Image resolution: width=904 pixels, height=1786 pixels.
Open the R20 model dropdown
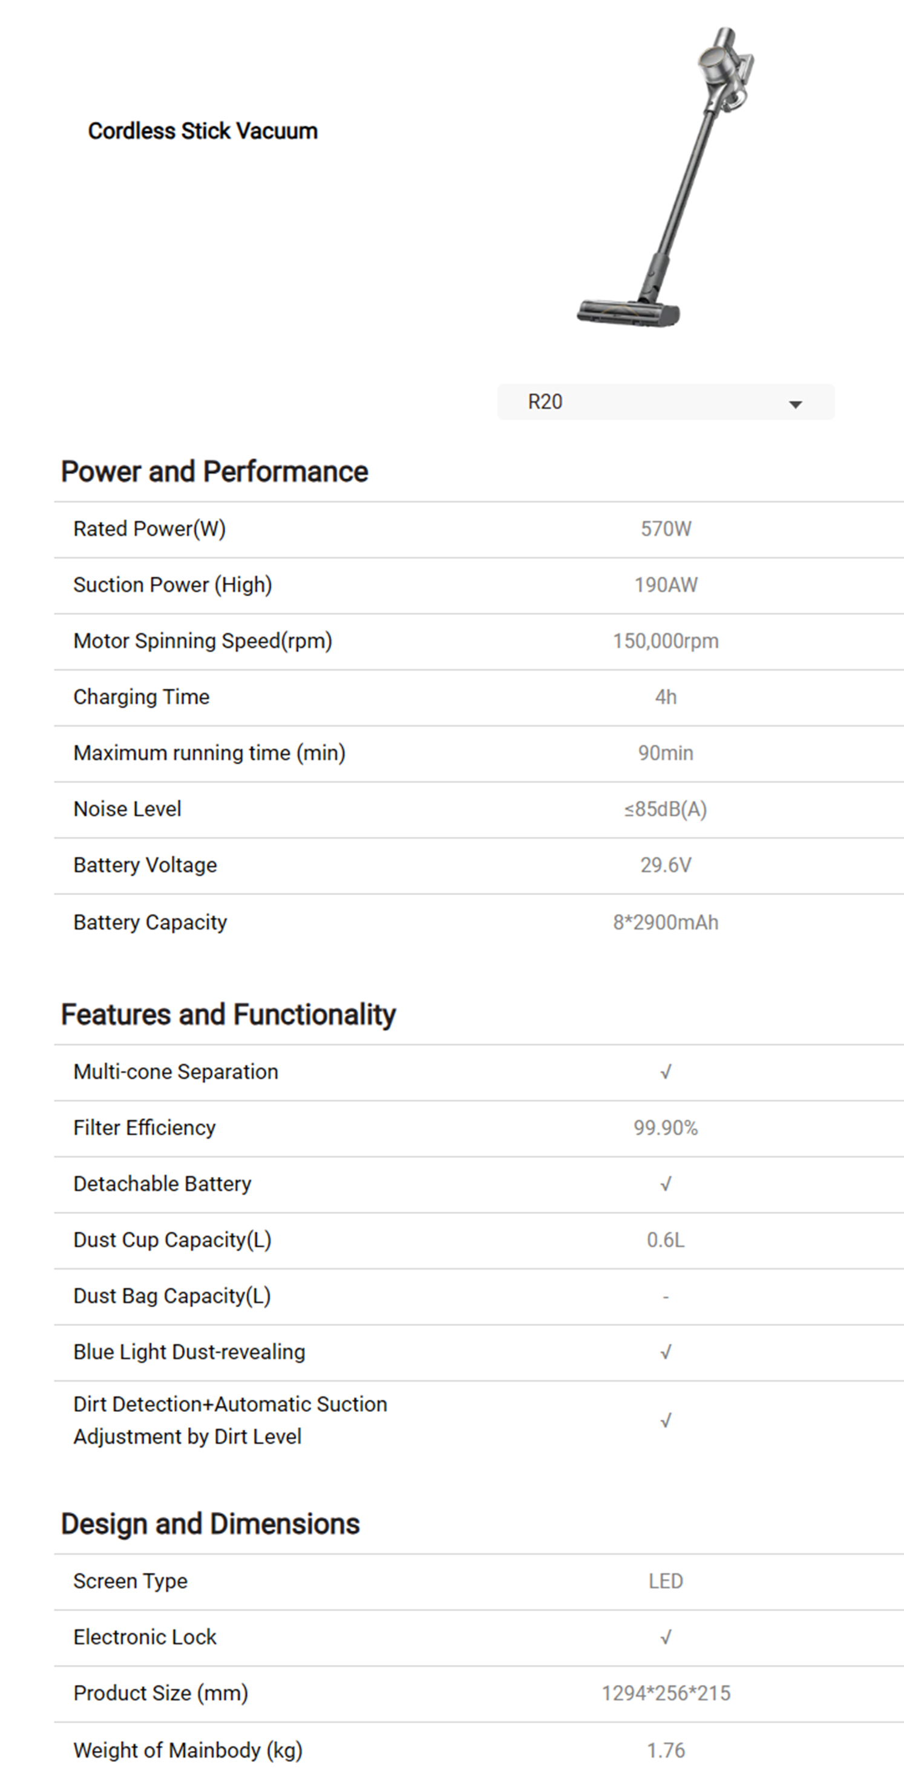pos(665,402)
